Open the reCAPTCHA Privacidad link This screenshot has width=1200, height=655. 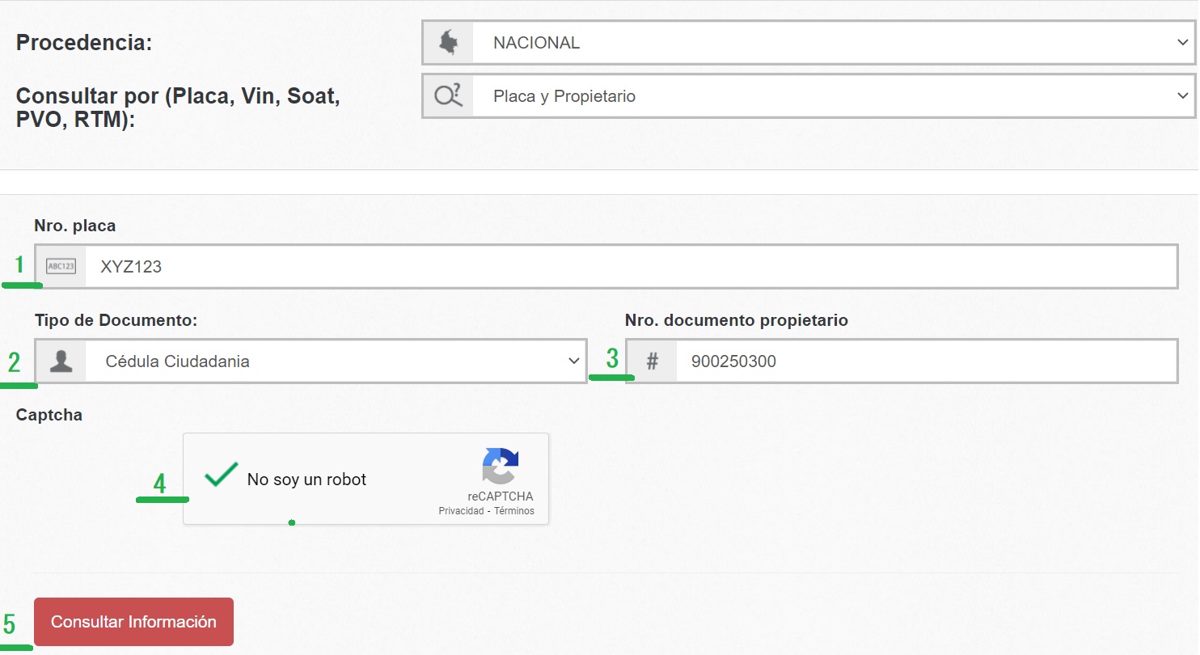pyautogui.click(x=461, y=511)
